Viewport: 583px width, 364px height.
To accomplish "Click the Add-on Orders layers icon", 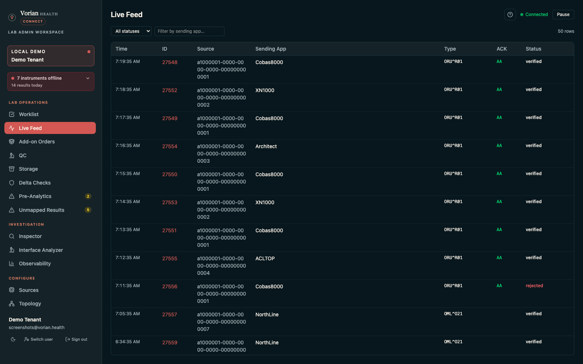I will pyautogui.click(x=12, y=142).
